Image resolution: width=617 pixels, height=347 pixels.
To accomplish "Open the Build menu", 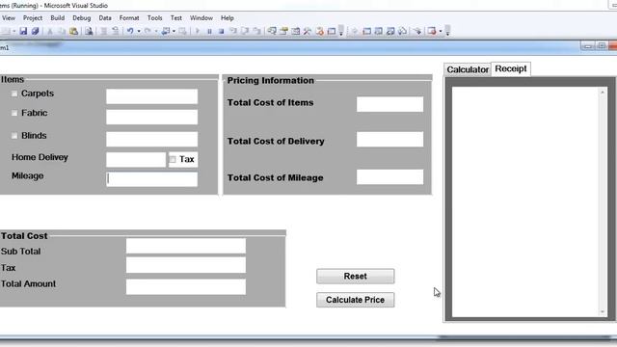I will tap(58, 18).
